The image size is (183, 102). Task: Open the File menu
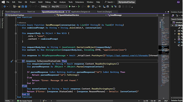(x=8, y=2)
